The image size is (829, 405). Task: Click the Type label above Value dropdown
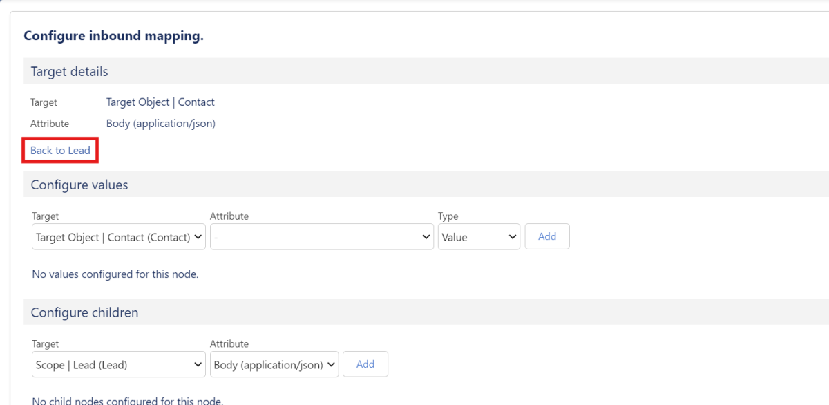448,216
